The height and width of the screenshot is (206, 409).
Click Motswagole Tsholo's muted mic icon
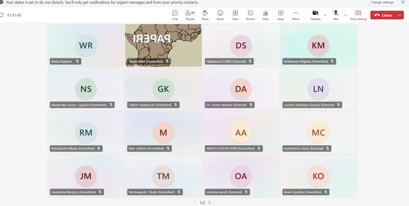click(179, 192)
